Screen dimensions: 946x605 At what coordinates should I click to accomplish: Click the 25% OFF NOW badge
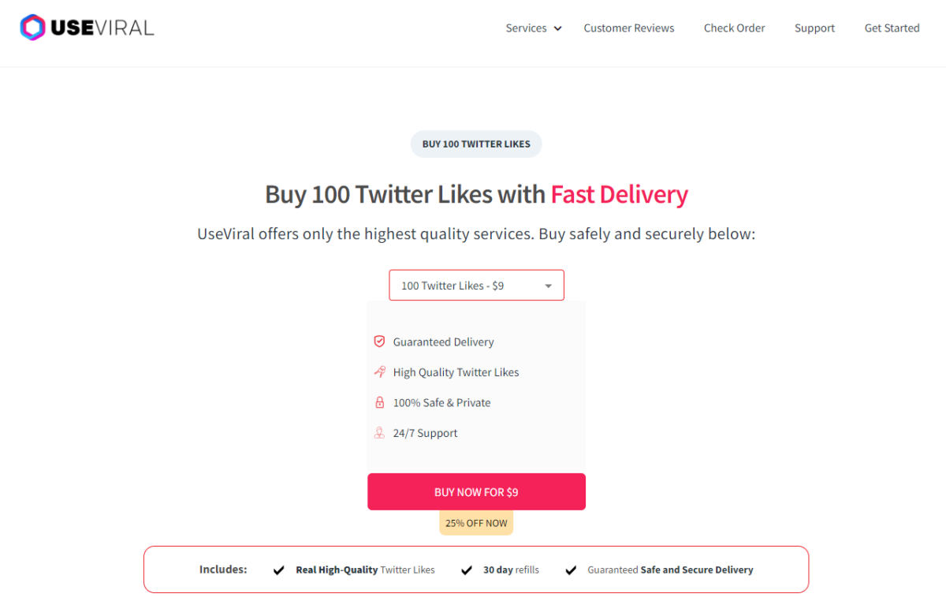pos(476,523)
